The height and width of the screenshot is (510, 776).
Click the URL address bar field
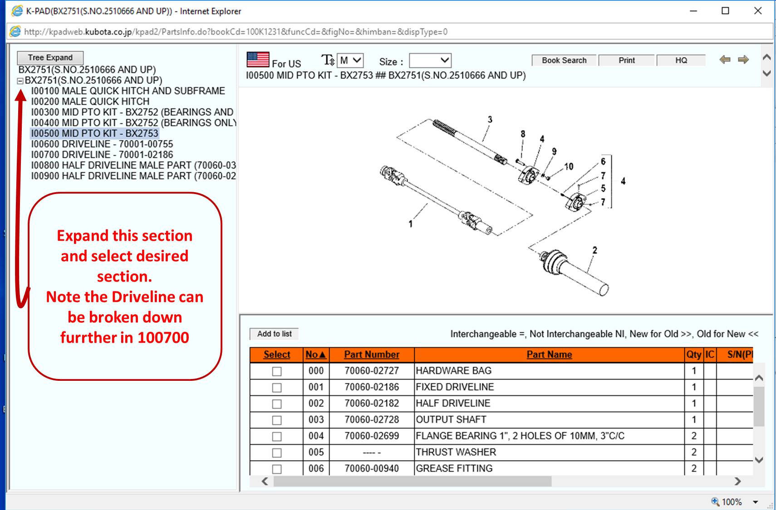(x=390, y=32)
